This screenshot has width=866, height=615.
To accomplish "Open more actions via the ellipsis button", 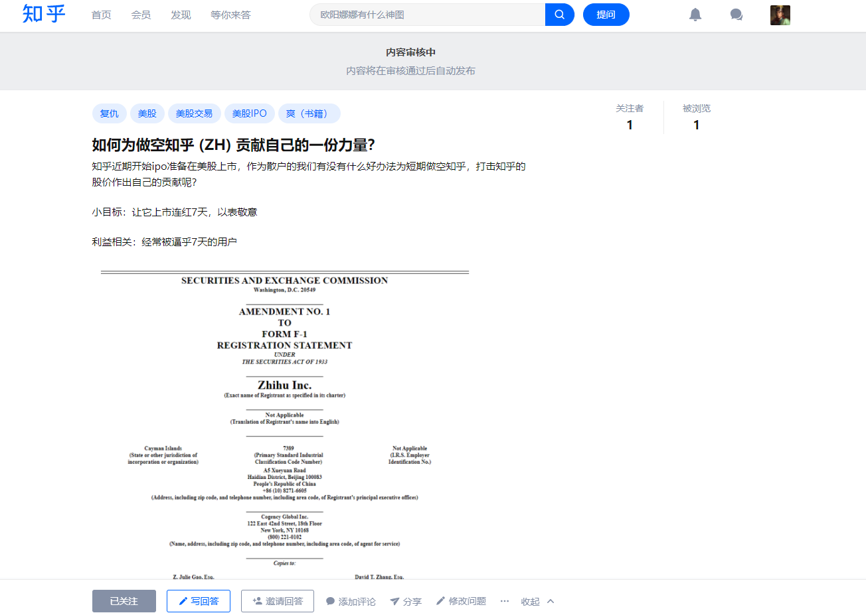I will (504, 601).
